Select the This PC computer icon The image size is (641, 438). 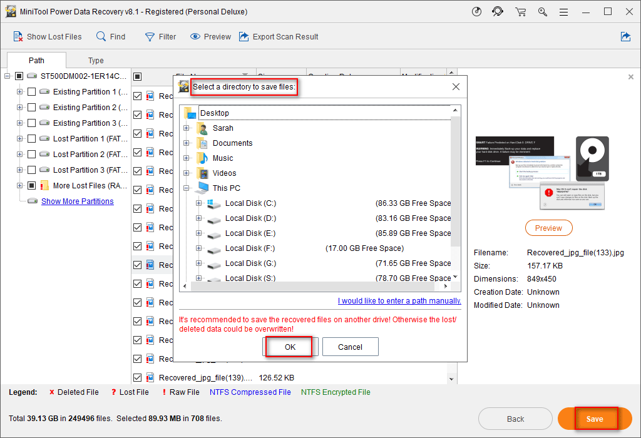coord(202,188)
